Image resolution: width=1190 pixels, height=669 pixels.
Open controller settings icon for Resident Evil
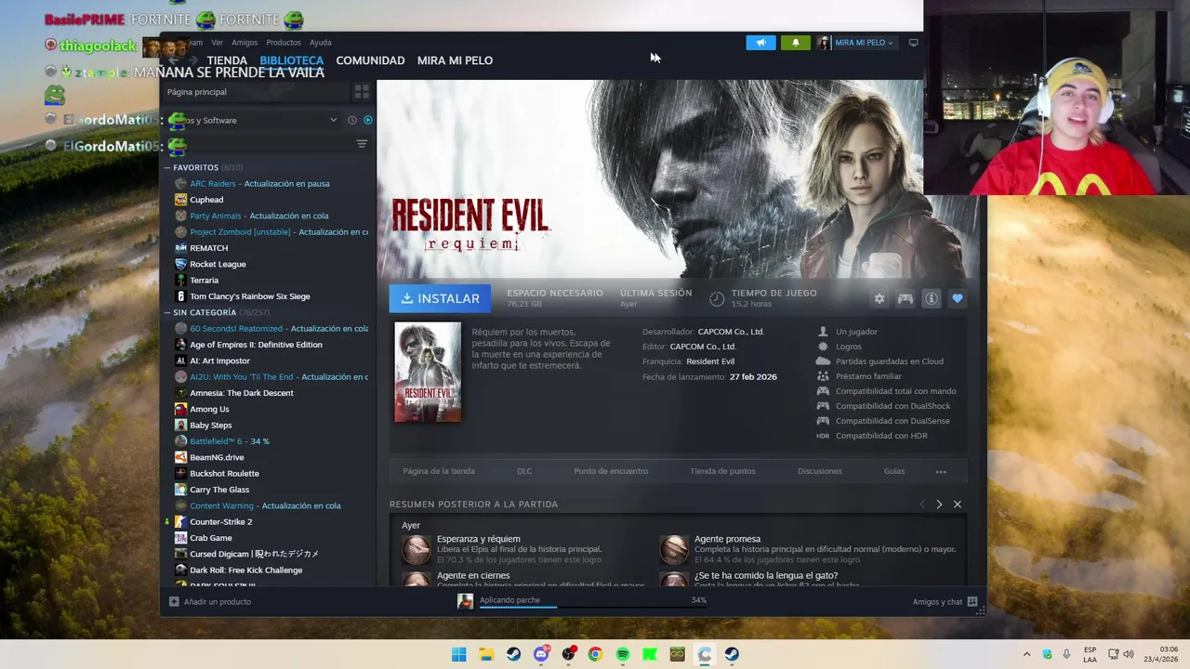[x=905, y=298]
